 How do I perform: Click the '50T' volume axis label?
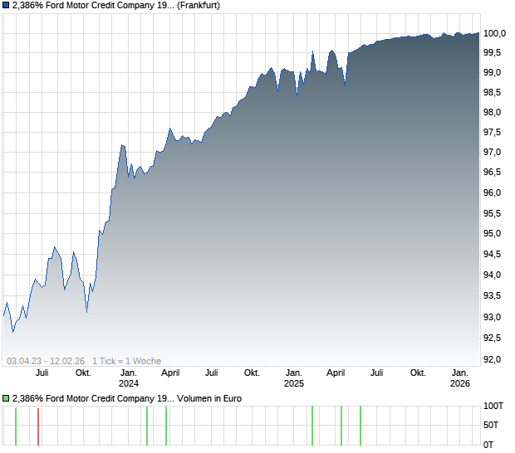pos(491,425)
